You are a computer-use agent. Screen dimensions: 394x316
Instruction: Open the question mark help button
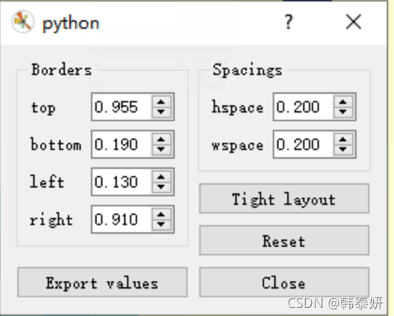289,22
